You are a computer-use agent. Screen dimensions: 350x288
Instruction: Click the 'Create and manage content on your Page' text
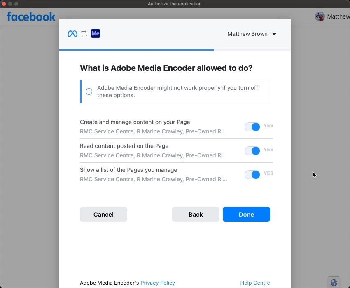(135, 122)
